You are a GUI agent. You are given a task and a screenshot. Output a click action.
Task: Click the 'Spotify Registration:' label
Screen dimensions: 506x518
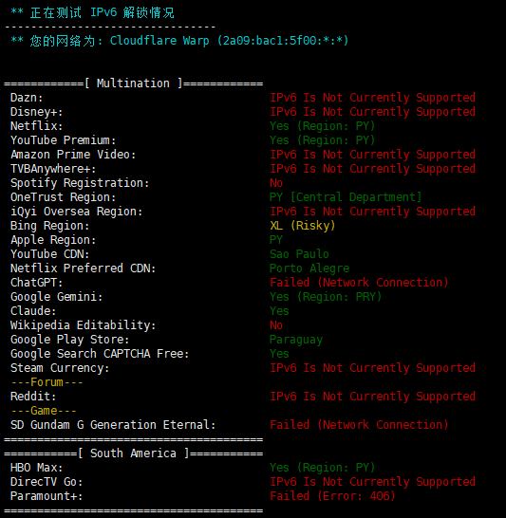pyautogui.click(x=80, y=183)
